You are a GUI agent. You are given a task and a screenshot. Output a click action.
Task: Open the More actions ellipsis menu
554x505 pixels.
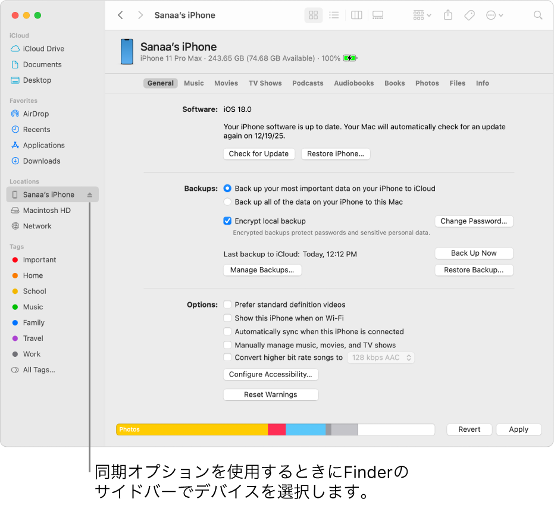494,15
